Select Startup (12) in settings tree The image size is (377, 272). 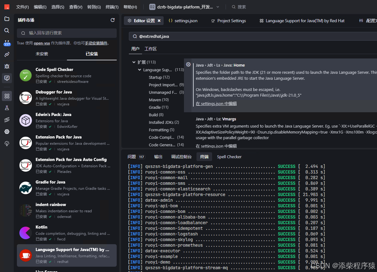tap(159, 77)
